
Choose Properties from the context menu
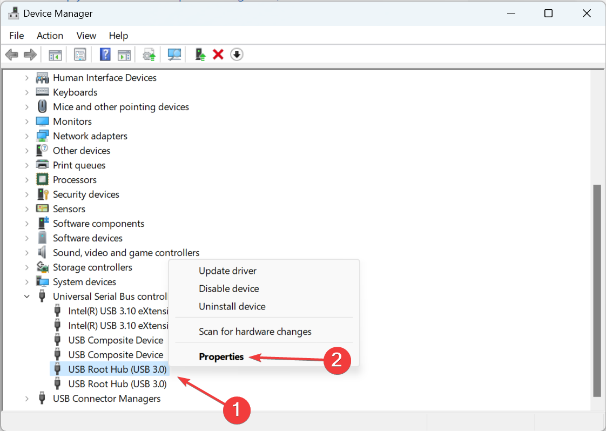(221, 356)
